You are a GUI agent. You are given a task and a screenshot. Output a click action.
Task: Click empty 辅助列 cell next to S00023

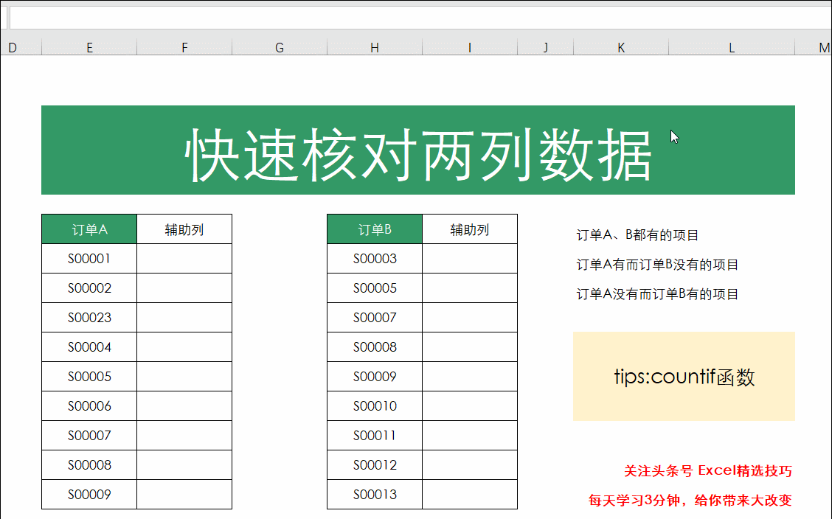[x=184, y=318]
